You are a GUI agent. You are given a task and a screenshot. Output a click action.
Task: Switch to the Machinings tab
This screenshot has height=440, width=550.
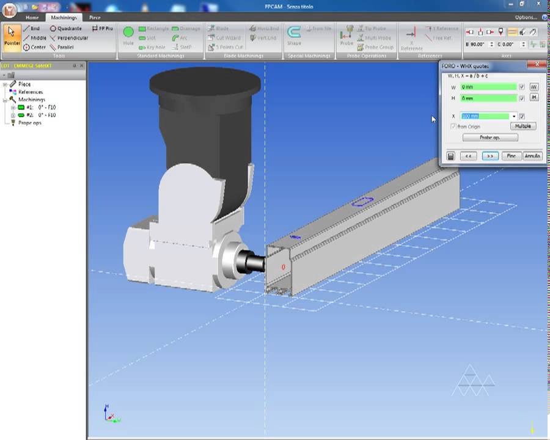64,18
